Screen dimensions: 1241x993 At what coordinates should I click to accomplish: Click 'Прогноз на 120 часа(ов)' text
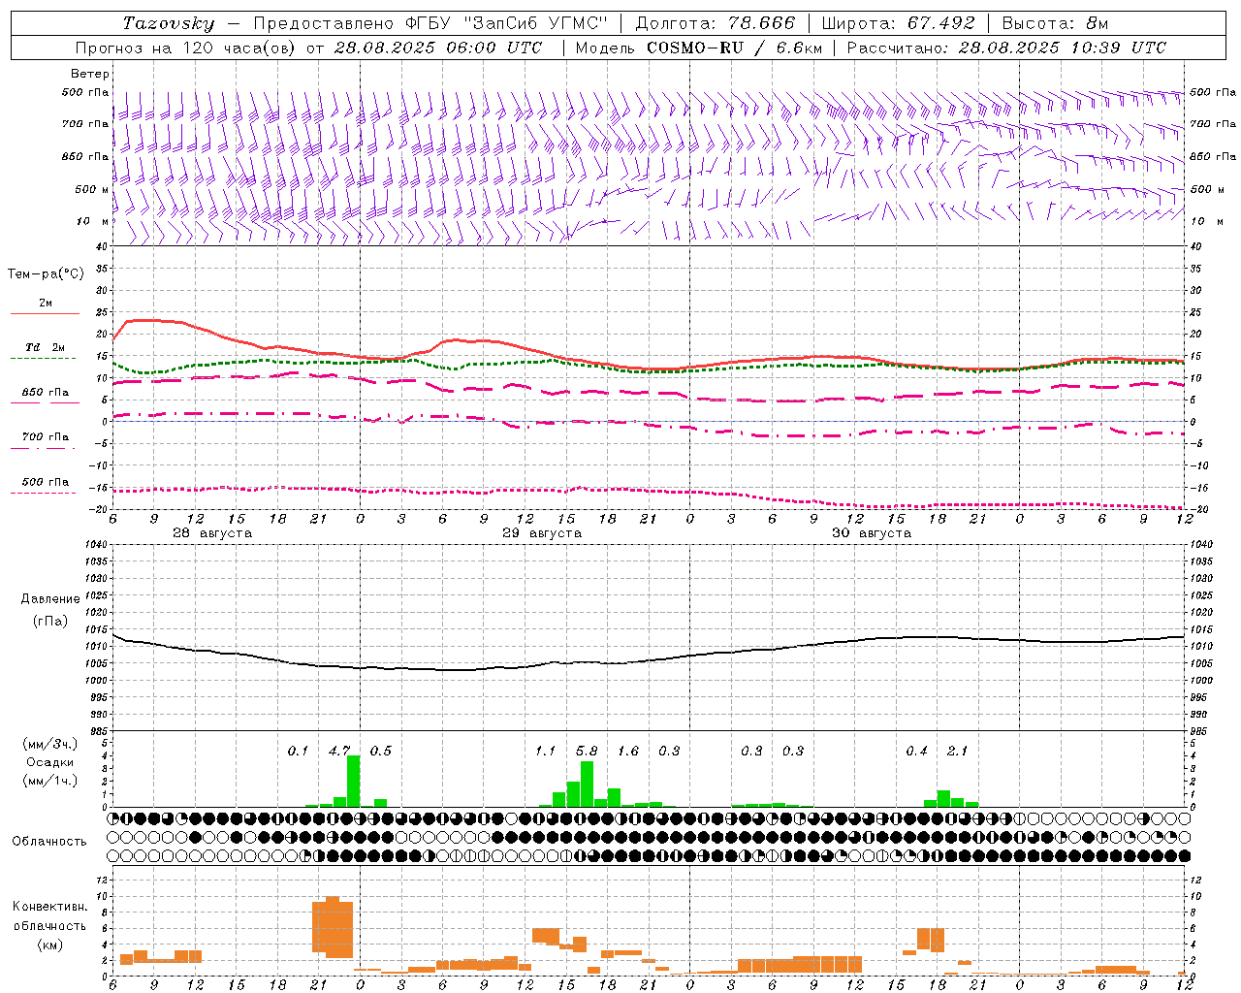click(186, 48)
